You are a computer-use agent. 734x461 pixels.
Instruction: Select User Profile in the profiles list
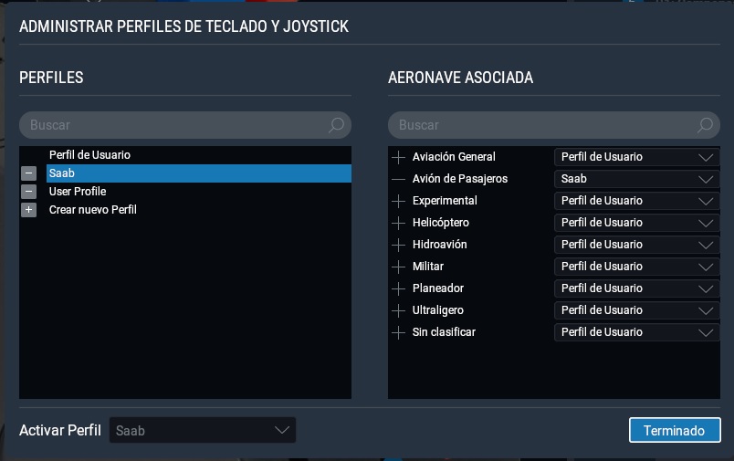(199, 192)
